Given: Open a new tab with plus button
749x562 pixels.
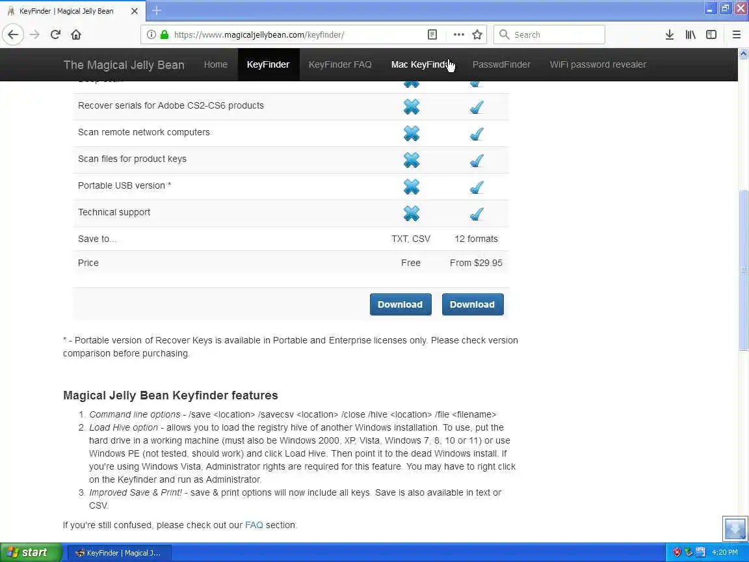Looking at the screenshot, I should pos(157,10).
